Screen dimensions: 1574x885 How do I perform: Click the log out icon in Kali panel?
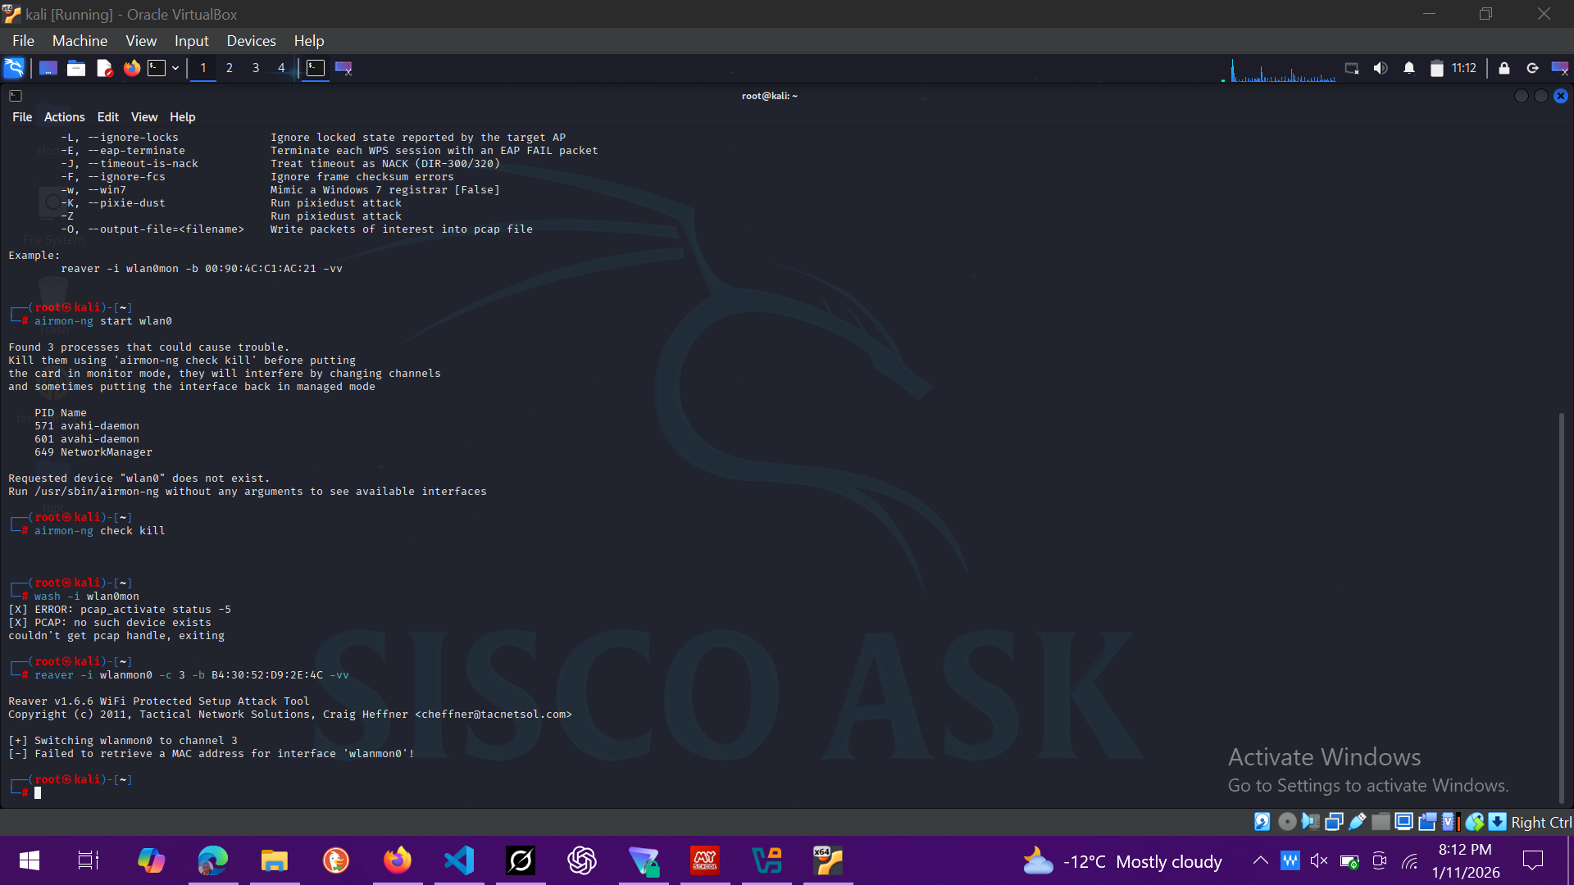pyautogui.click(x=1532, y=68)
